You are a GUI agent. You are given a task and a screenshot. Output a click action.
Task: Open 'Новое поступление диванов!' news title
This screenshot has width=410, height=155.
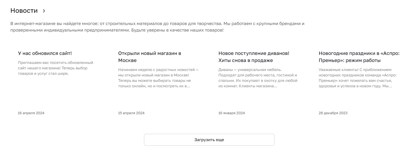(254, 53)
